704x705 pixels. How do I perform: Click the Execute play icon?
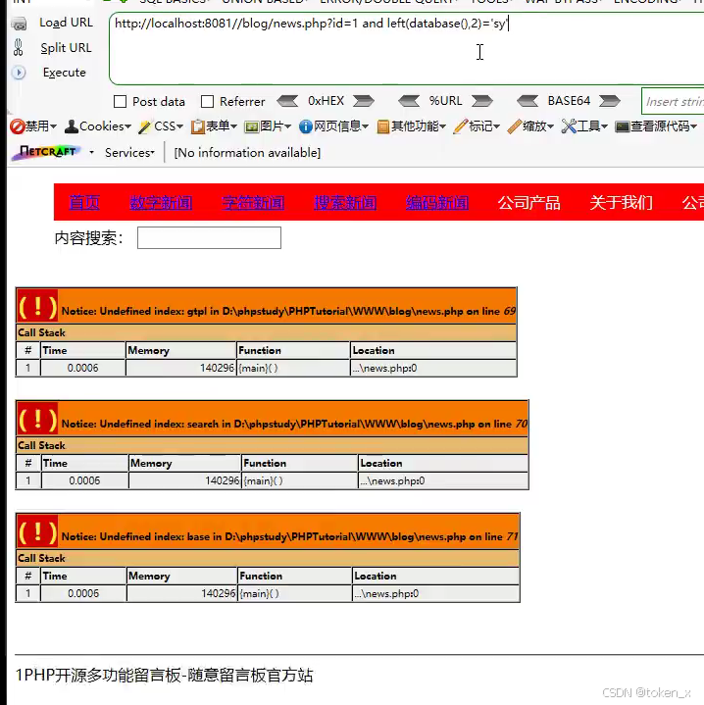(19, 73)
